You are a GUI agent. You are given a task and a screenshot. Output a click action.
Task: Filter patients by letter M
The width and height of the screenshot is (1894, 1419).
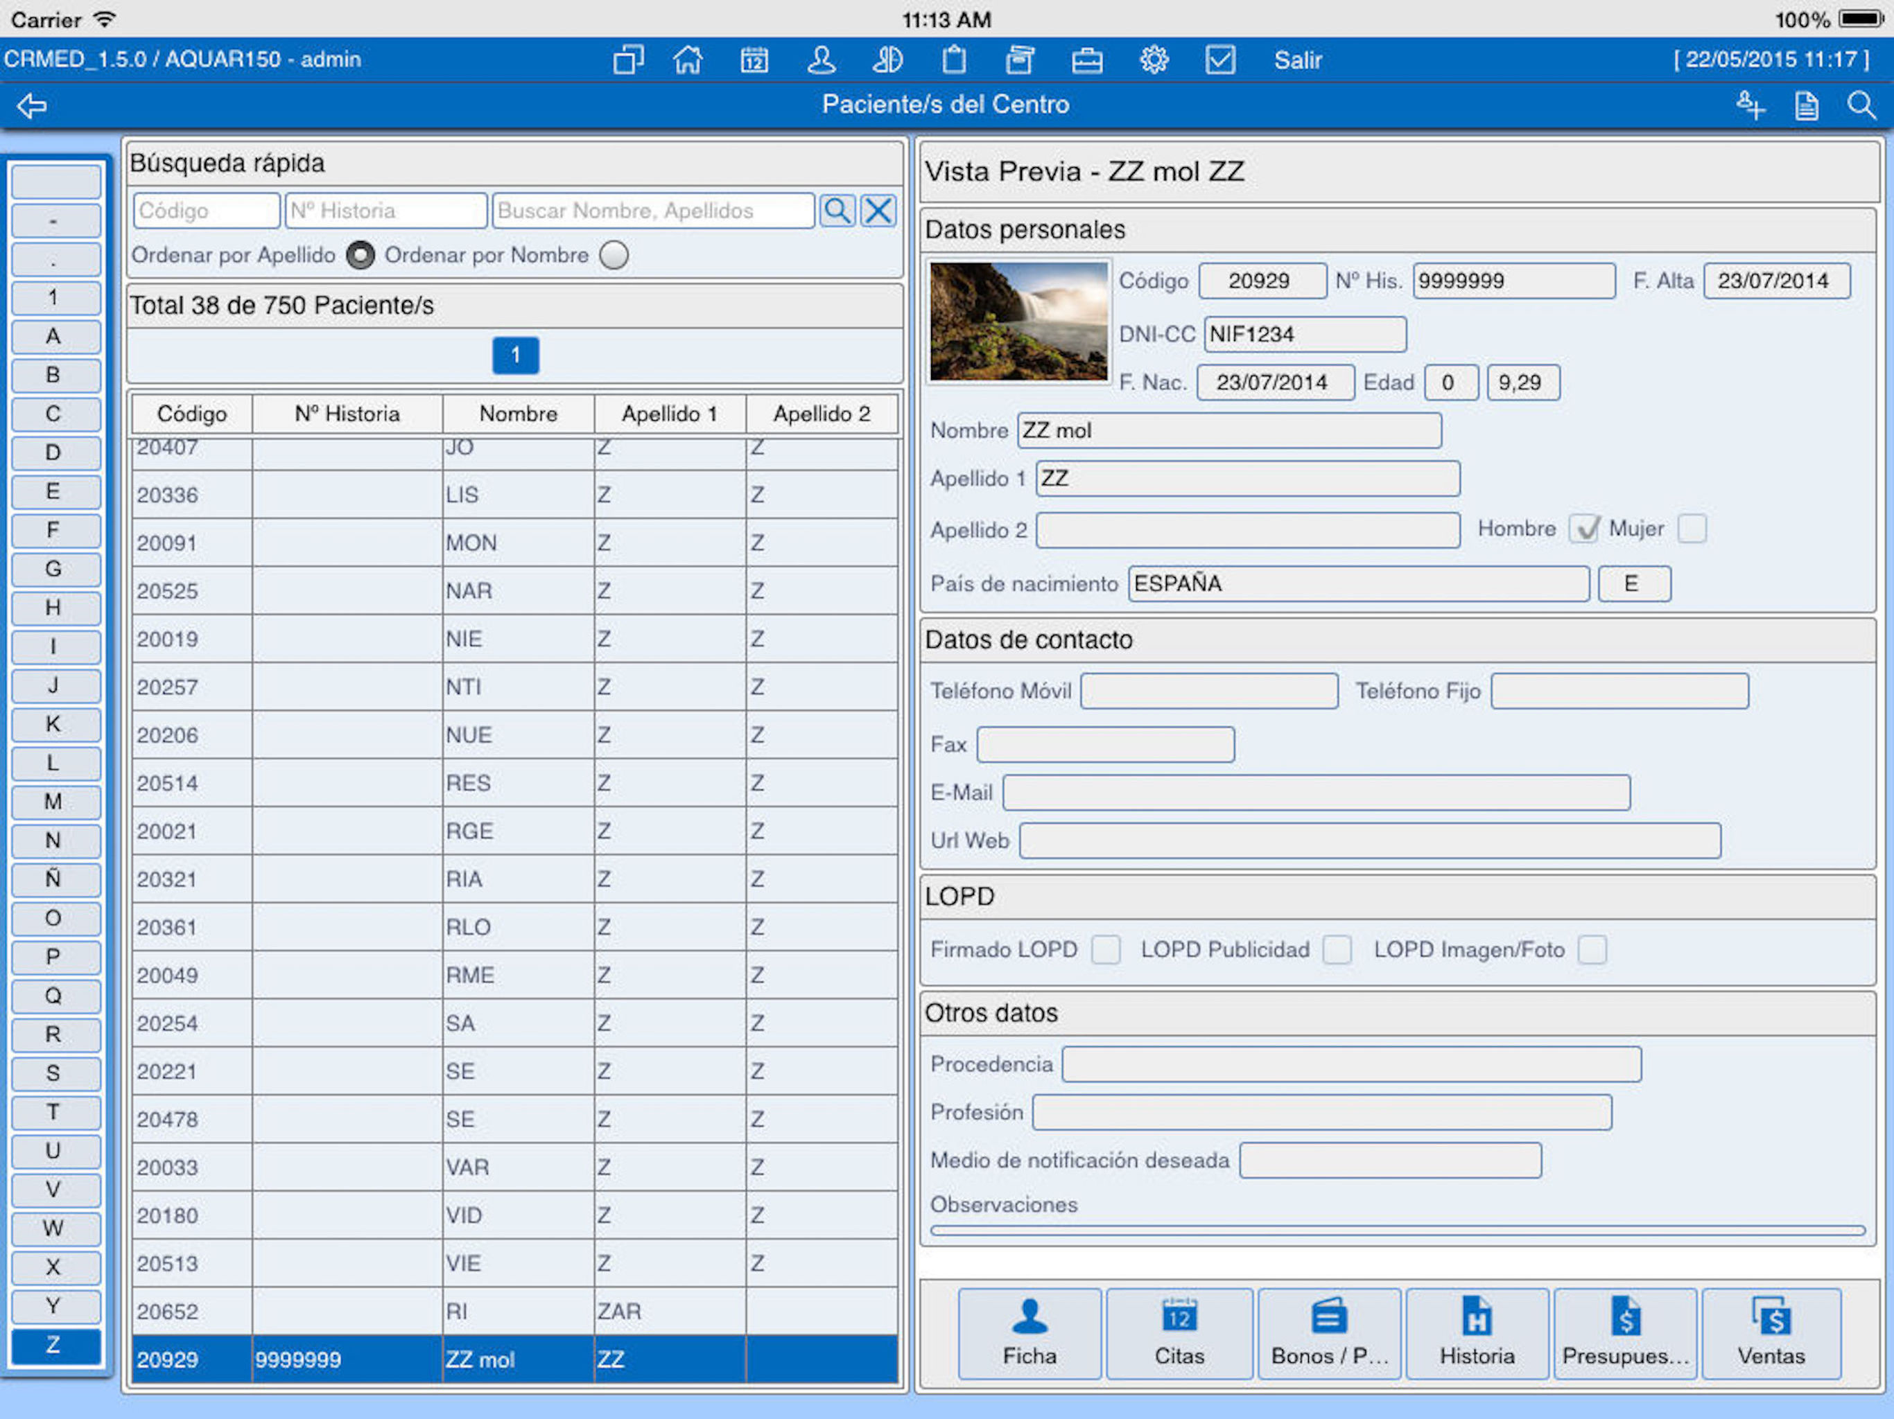pos(54,802)
